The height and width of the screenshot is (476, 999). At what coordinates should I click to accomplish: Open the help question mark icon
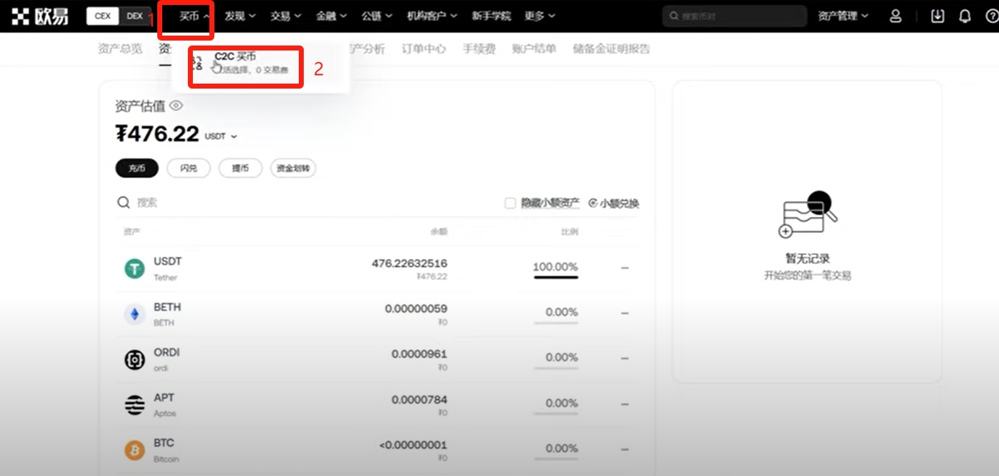tap(992, 16)
